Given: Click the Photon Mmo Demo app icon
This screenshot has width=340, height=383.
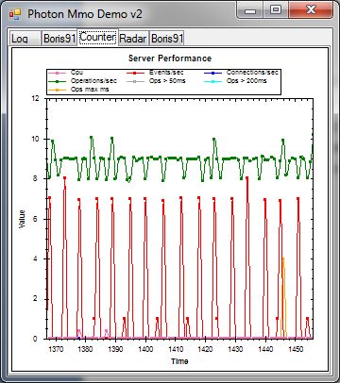Looking at the screenshot, I should point(15,14).
